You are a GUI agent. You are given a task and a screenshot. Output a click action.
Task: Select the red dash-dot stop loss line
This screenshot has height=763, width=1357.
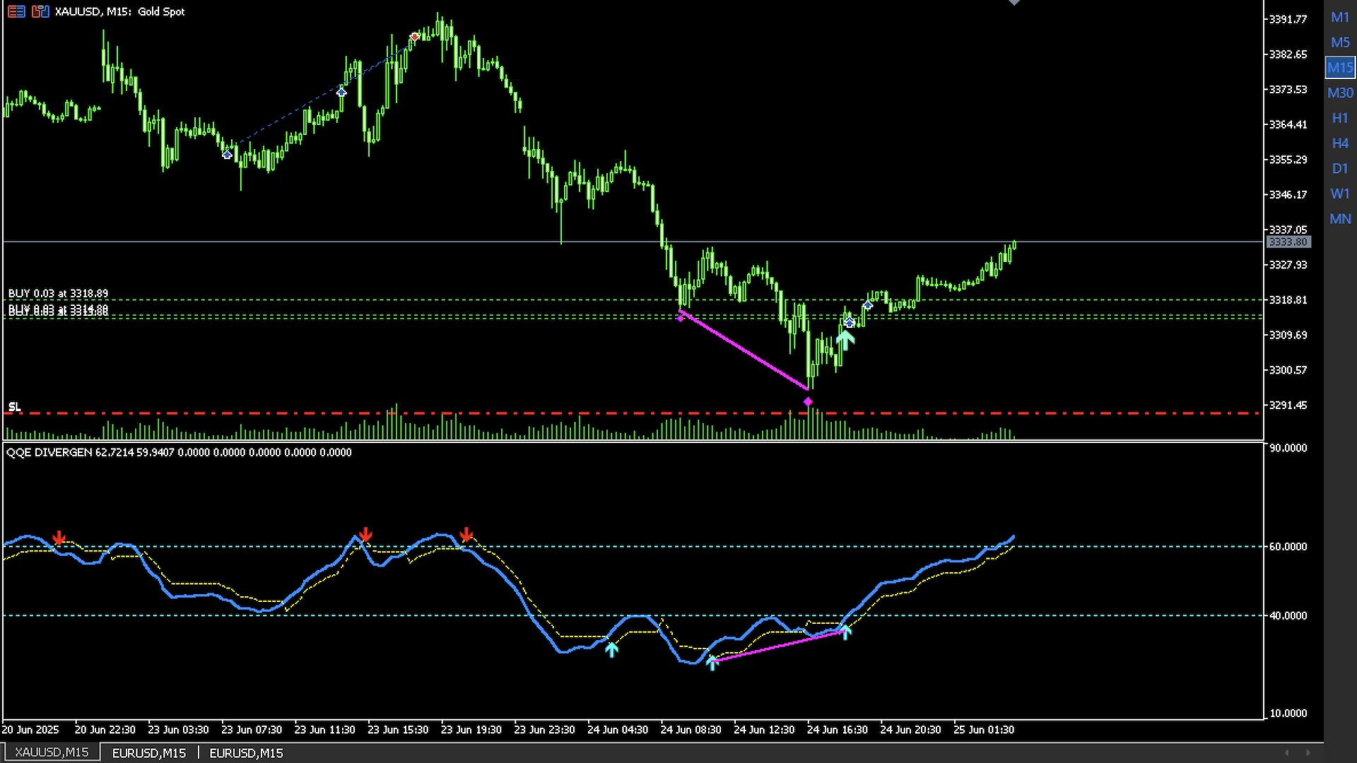pos(633,413)
